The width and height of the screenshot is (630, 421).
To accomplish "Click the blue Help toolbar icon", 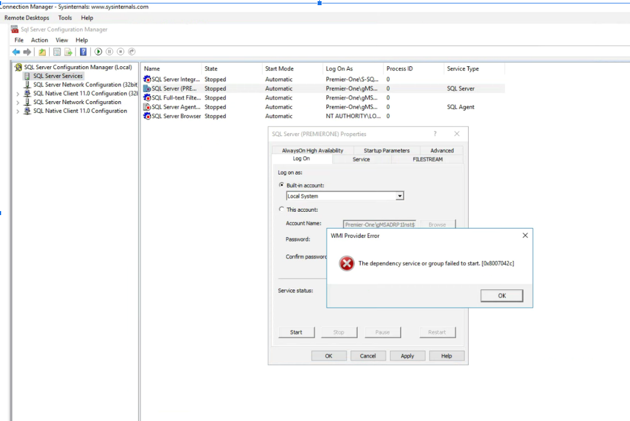I will [x=83, y=52].
